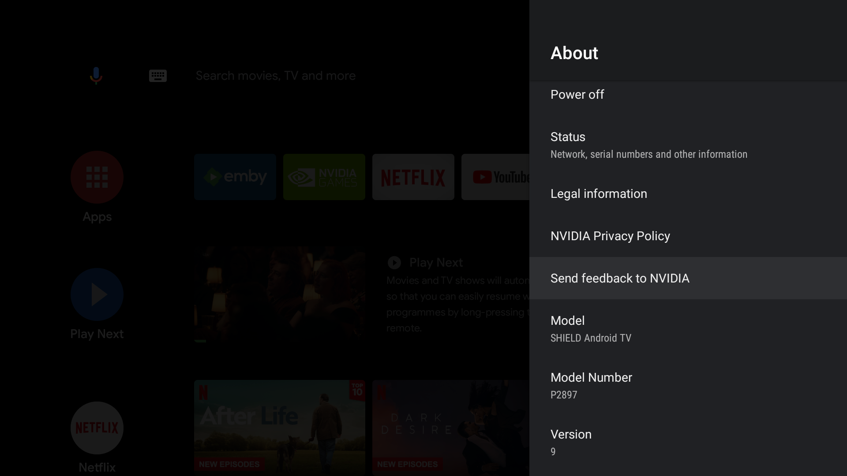Viewport: 847px width, 476px height.
Task: Click the Google Assistant microphone icon
Action: 96,75
